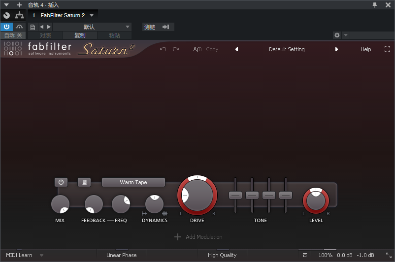Click the first TONE slider
The width and height of the screenshot is (395, 262).
235,195
